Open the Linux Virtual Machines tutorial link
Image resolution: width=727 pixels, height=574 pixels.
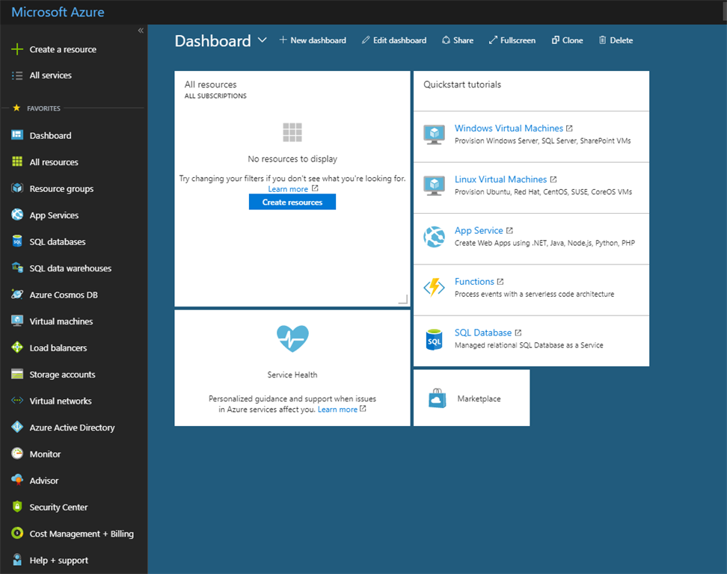(x=500, y=179)
